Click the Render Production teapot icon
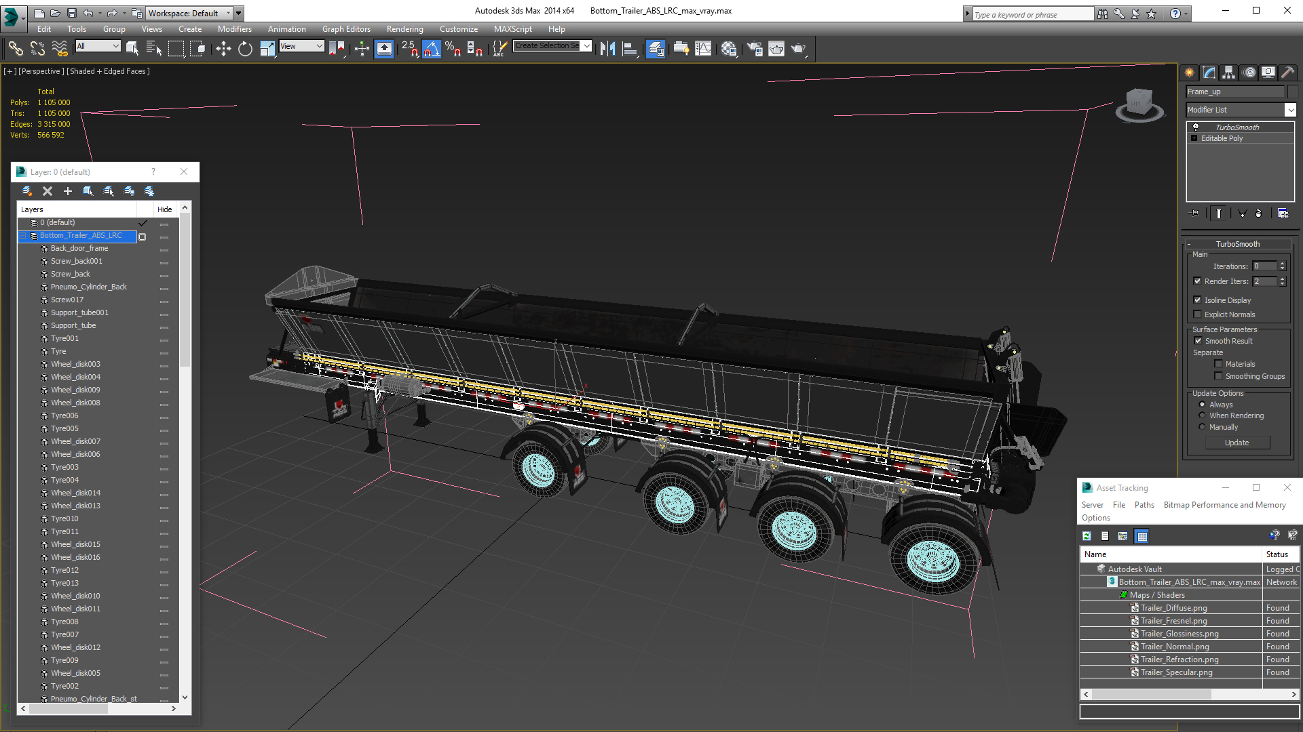 coord(799,48)
